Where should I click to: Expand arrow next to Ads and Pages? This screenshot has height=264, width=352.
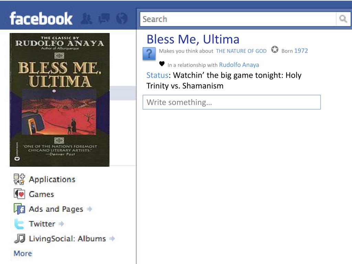(x=89, y=209)
